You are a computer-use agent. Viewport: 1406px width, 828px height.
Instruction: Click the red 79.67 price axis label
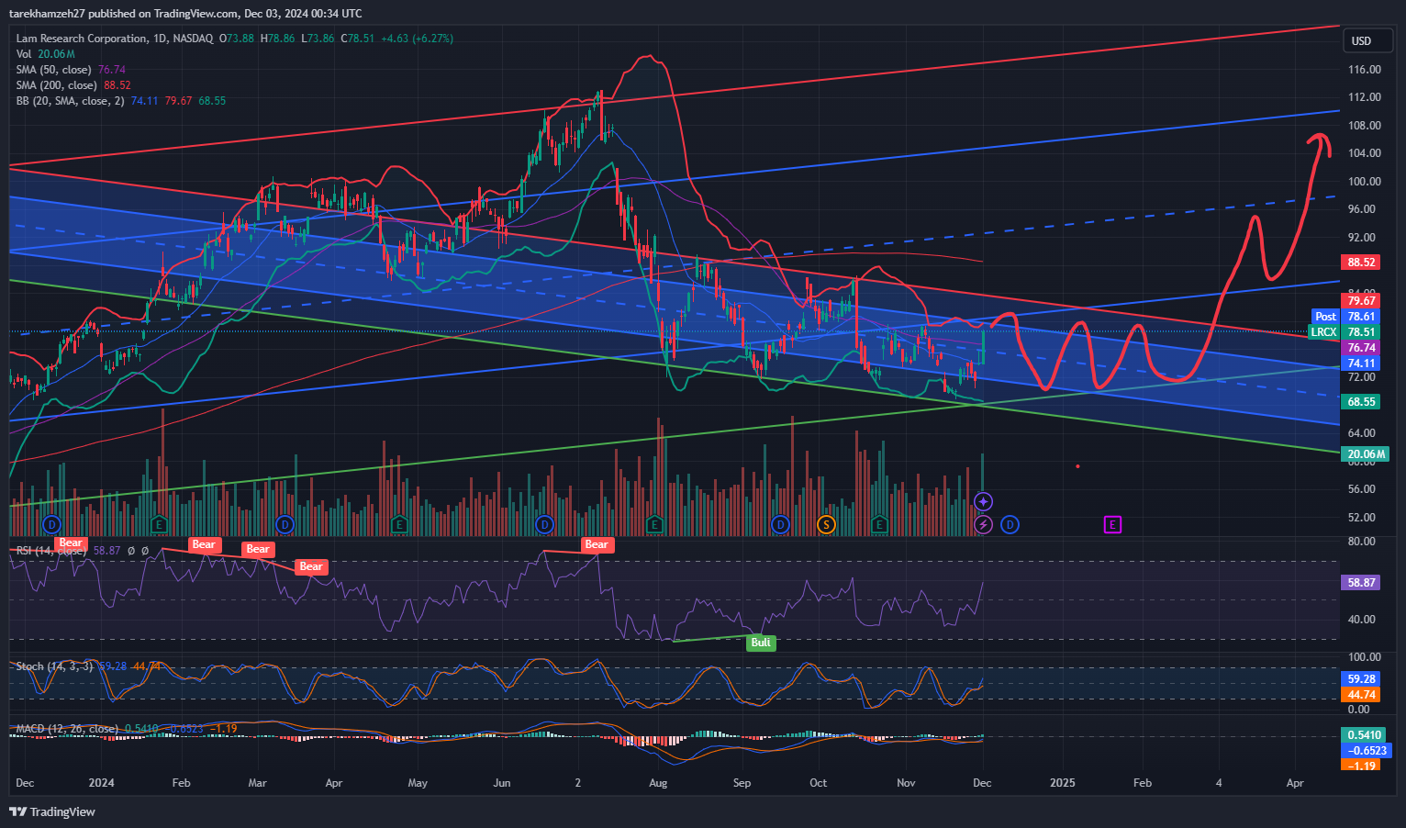tap(1361, 301)
